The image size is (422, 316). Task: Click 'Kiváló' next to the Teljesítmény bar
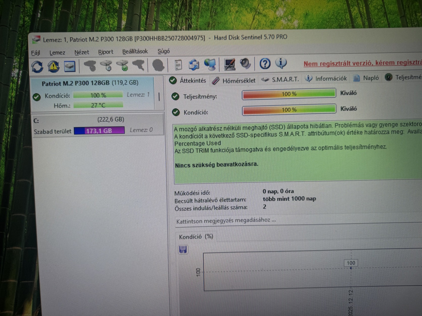click(x=348, y=93)
